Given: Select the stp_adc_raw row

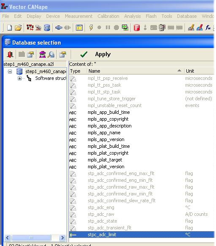Looking at the screenshot, I should (x=141, y=214).
